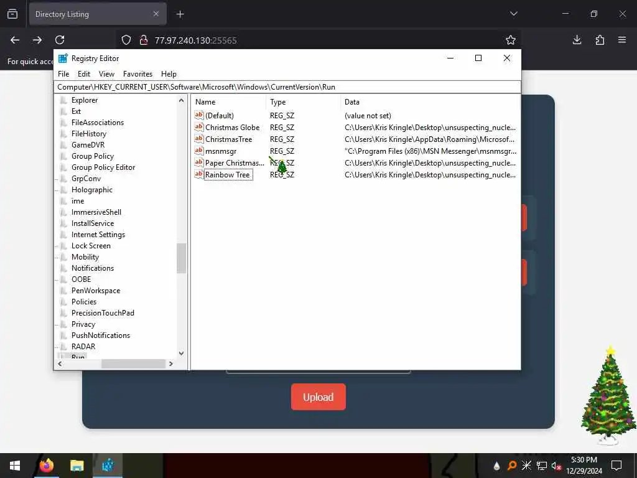Image resolution: width=637 pixels, height=478 pixels.
Task: Select the Ext key in the tree
Action: click(x=76, y=111)
